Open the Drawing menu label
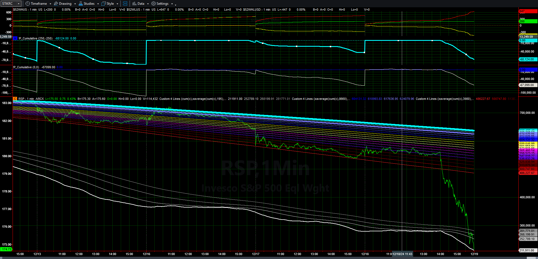 (x=65, y=4)
